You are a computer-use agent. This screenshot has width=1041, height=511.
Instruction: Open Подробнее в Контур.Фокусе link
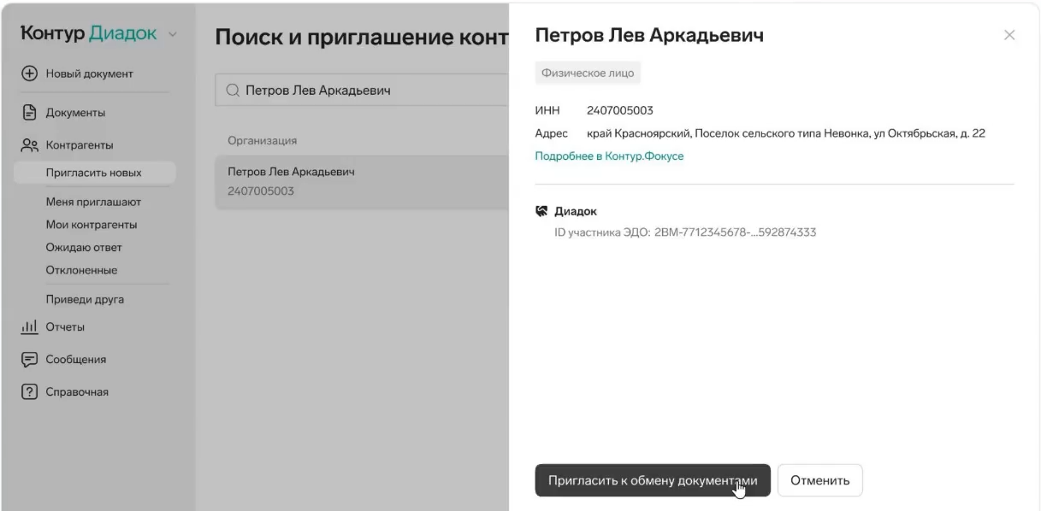609,156
